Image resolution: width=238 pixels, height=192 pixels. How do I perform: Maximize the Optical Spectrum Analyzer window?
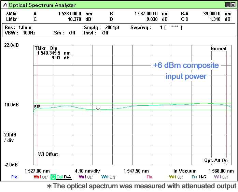(228, 5)
